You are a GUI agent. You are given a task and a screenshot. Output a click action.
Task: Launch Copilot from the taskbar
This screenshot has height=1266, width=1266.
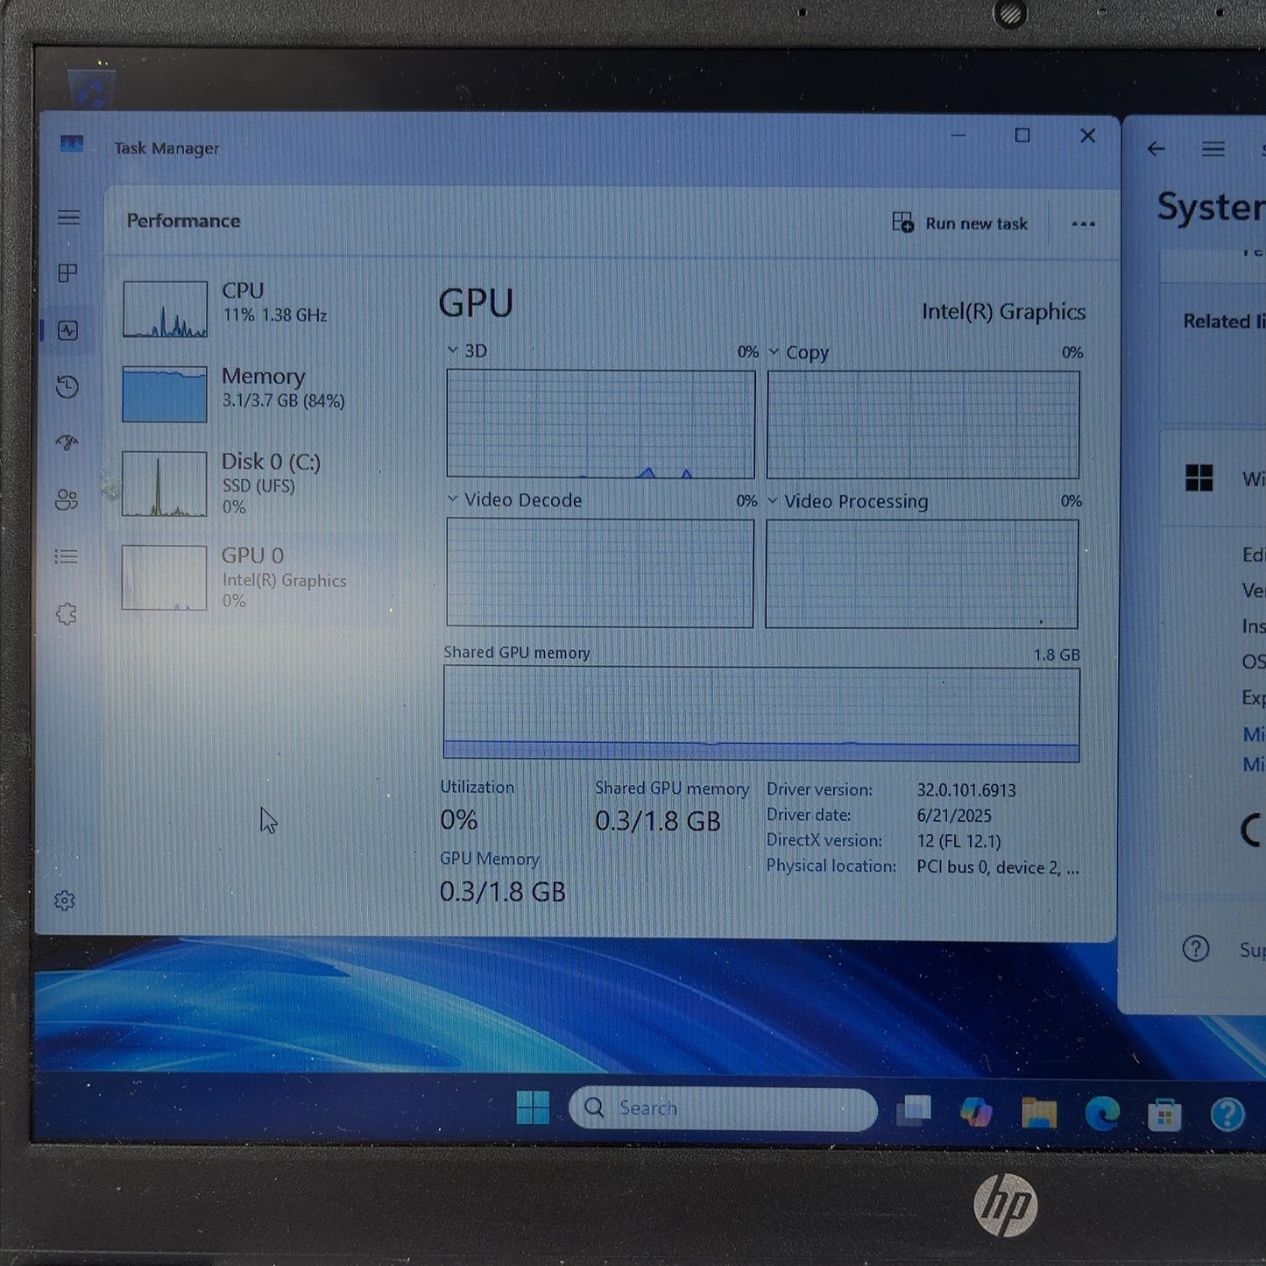coord(976,1112)
